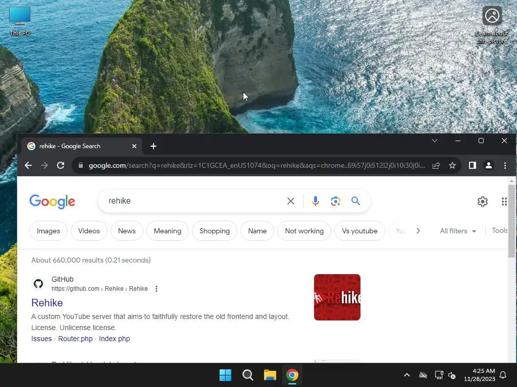
Task: Expand the All filters dropdown
Action: click(x=457, y=231)
